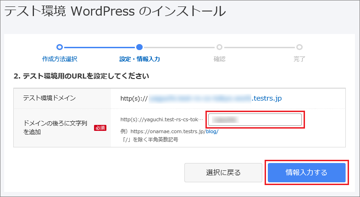Click the filled 設定・情報入力 step circle
This screenshot has height=197, width=360.
click(139, 47)
